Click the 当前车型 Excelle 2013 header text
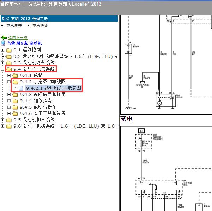Viewport: 212px width, 211px height. [x=51, y=4]
